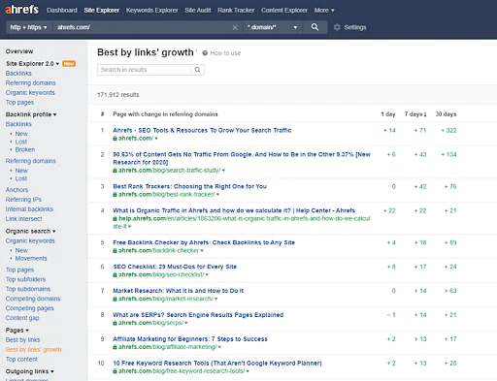Open Affiliate Marketing for Beginners link
497x381 pixels.
(x=190, y=339)
